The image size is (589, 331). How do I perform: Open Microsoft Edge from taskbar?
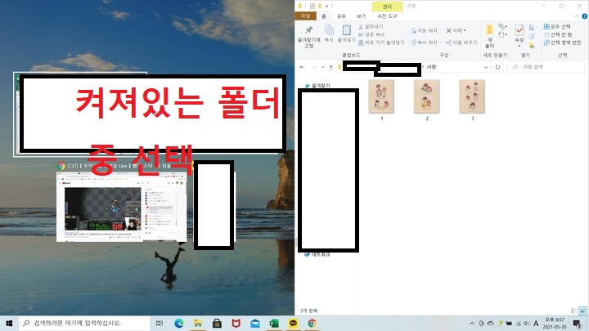(x=179, y=323)
